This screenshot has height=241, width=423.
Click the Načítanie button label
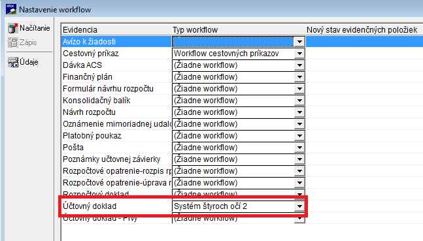tap(35, 28)
